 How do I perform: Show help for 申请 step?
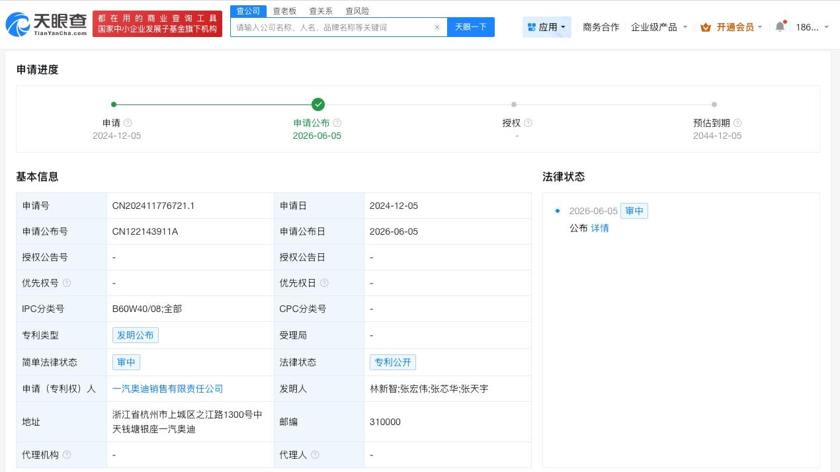pyautogui.click(x=128, y=123)
